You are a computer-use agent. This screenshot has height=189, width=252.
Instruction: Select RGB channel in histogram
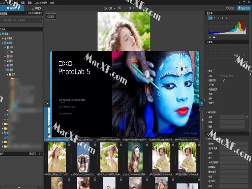[x=210, y=18]
